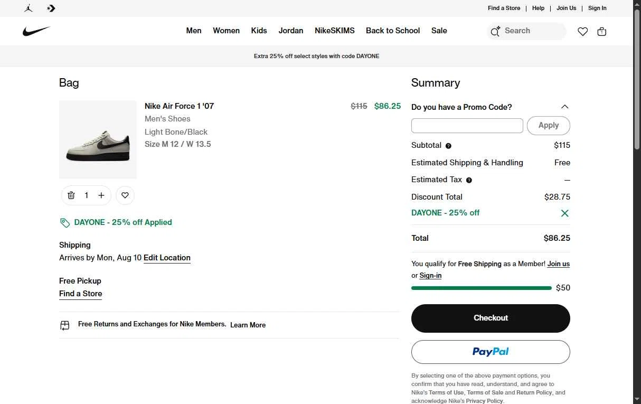Viewport: 641px width, 404px height.
Task: Collapse the Promo Code section chevron
Action: coord(564,107)
